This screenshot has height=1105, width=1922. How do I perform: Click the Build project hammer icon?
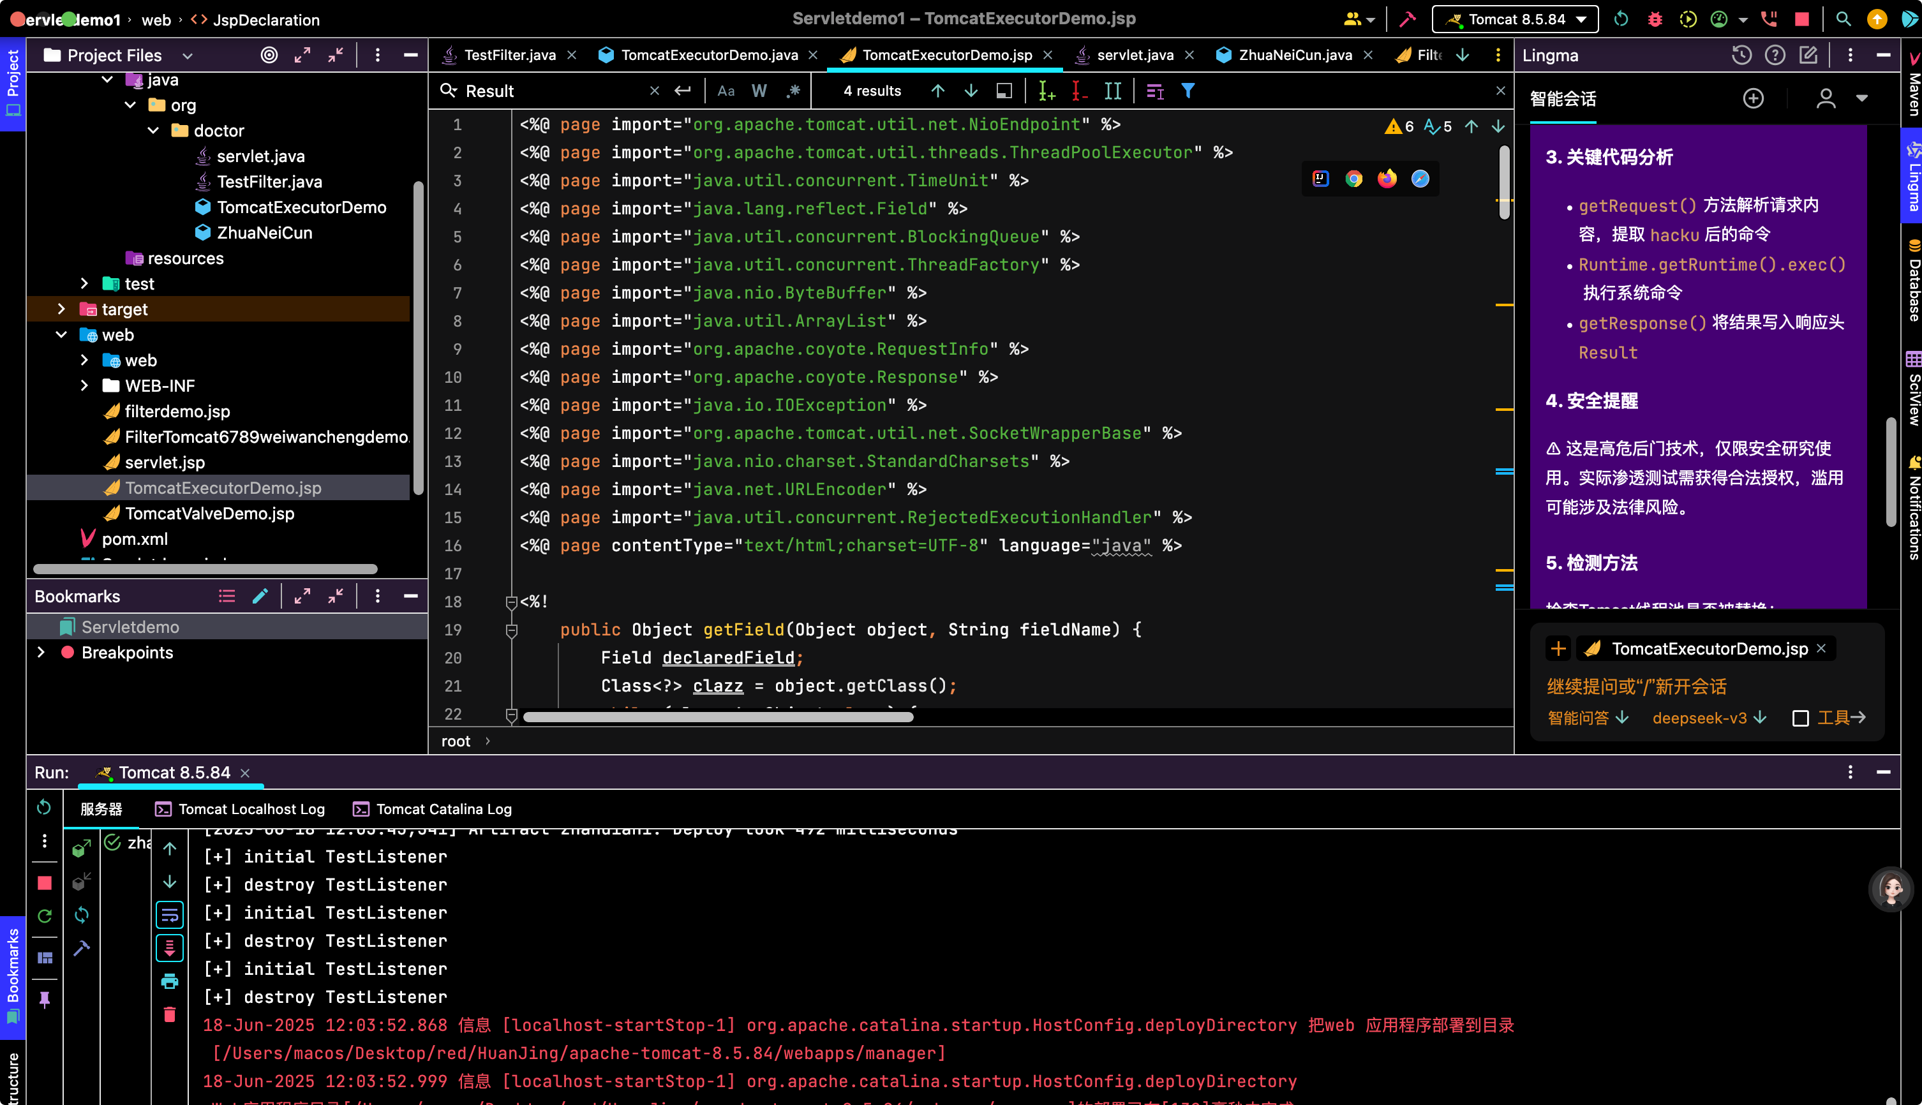pos(1406,19)
